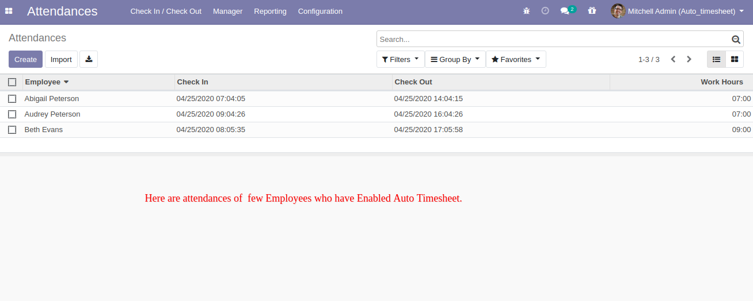Check the Audrey Peterson row checkbox
The height and width of the screenshot is (301, 753).
tap(12, 114)
